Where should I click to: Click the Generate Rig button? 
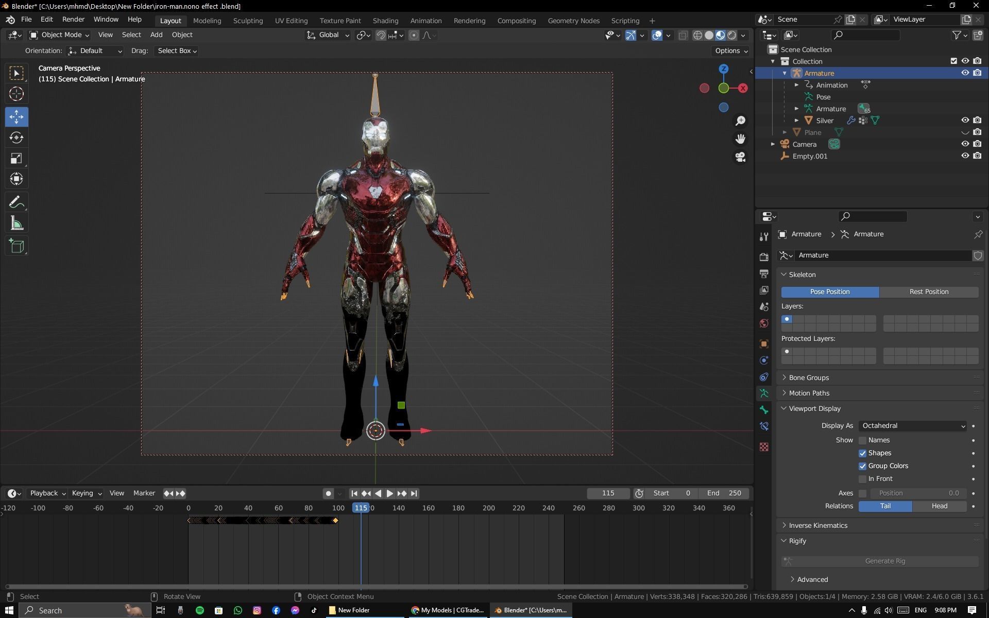pos(880,561)
